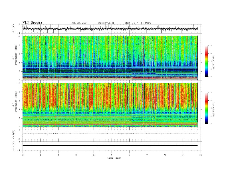
Task: Click the '4' kHz tick on ch.2 spectrogram
Action: tap(20, 110)
